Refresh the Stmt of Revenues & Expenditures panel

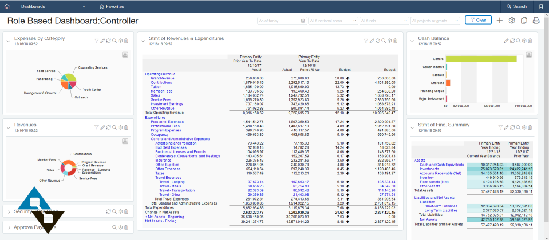coord(378,41)
